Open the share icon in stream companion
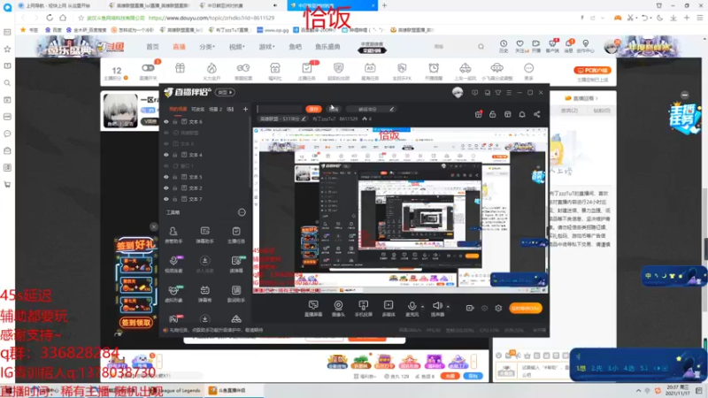708x398 pixels. click(537, 115)
